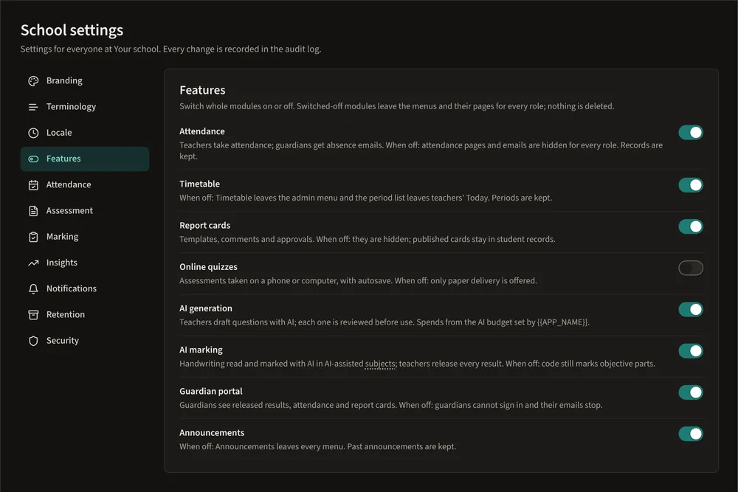Click the 'Timetable' feature label
The width and height of the screenshot is (738, 492).
coord(199,184)
